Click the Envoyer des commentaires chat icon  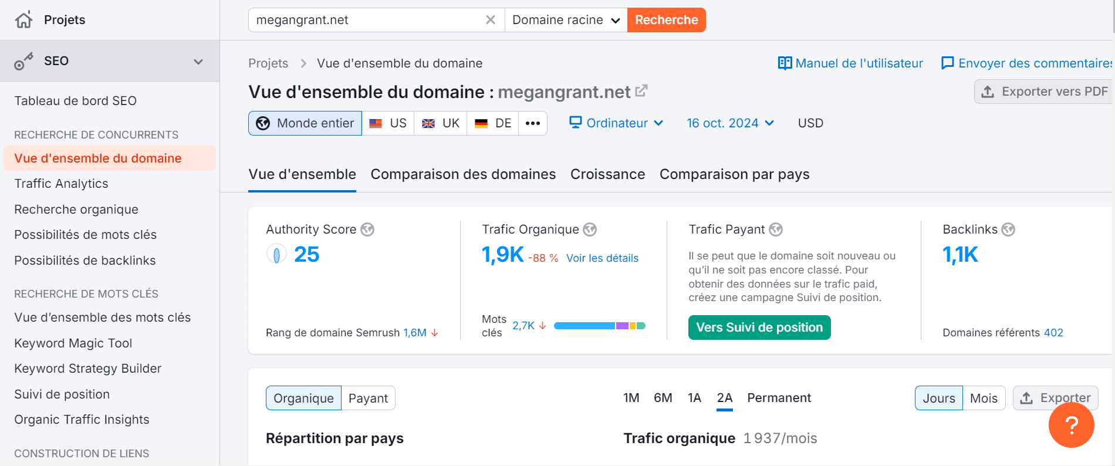click(947, 63)
